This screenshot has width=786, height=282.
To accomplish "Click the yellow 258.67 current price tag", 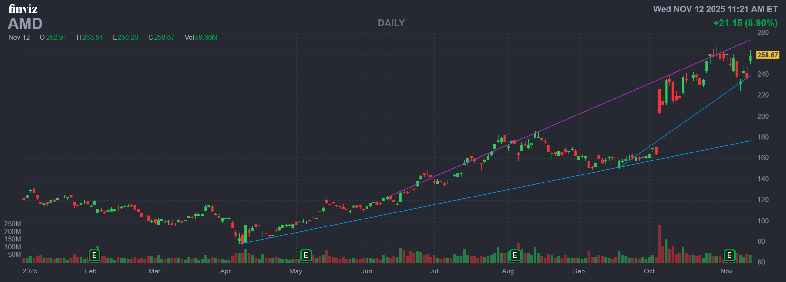I will (767, 55).
